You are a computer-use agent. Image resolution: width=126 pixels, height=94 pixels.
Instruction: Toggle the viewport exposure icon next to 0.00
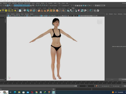coord(69,16)
